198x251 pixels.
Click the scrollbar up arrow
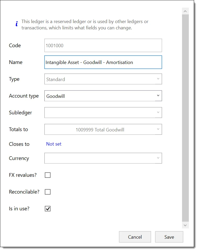(x=185, y=11)
